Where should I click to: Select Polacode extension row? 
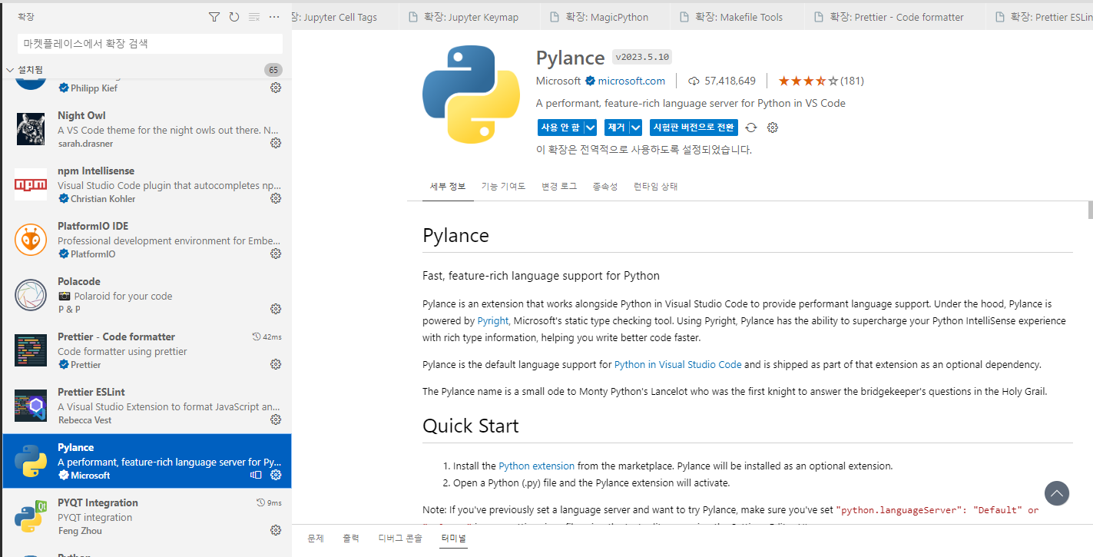(x=146, y=295)
